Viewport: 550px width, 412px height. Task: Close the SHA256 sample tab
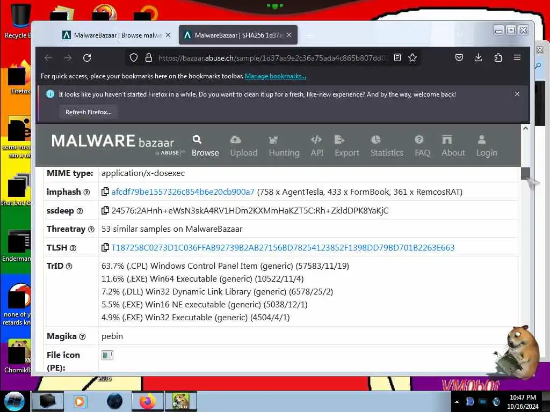coord(288,35)
